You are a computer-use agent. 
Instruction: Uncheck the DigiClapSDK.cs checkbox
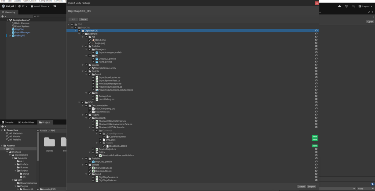coord(90,168)
